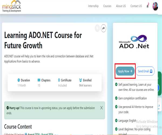This screenshot has height=135, width=162.
Task: Click the check icon beside 'Self paced learning'
Action: tap(116, 85)
